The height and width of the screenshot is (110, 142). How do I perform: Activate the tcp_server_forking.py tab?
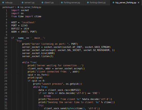[126, 3]
